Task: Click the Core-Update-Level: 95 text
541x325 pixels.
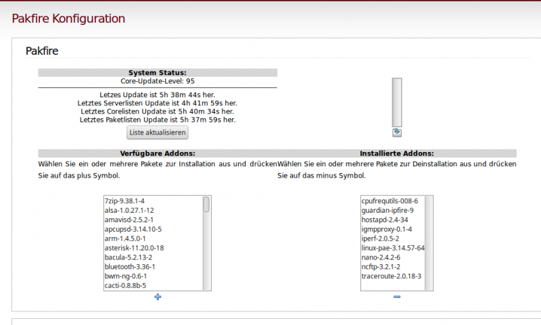Action: pos(158,81)
